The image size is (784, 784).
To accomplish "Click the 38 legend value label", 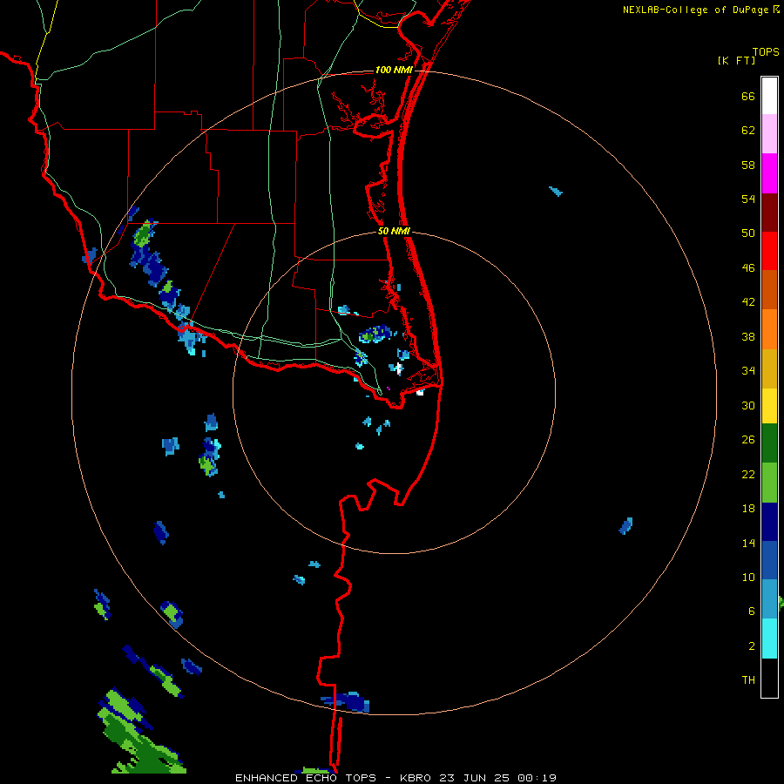I will pos(748,336).
